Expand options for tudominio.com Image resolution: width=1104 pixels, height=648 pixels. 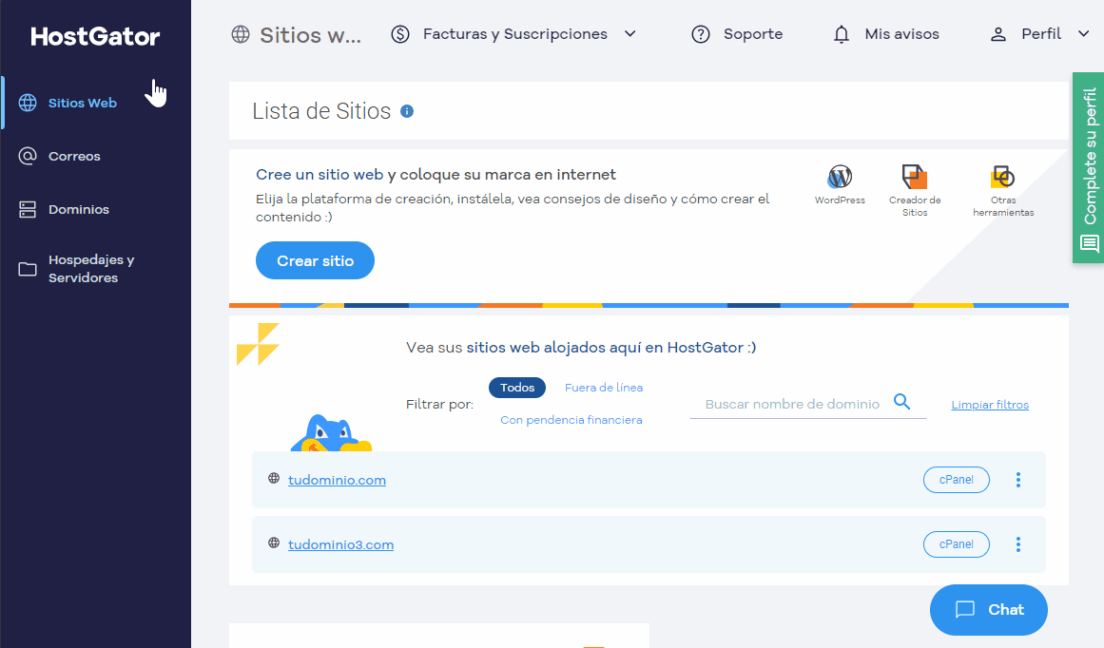(1017, 480)
